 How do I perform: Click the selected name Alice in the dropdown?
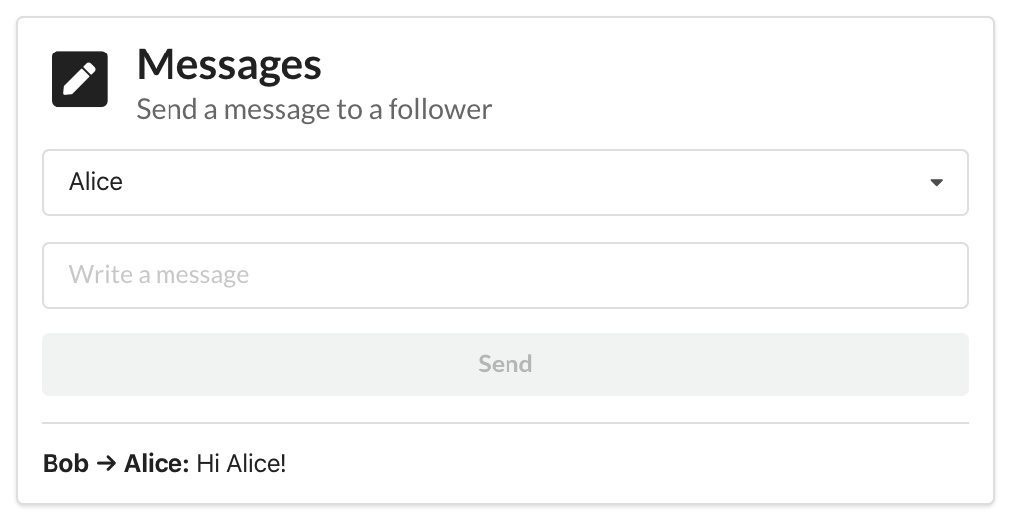point(96,182)
